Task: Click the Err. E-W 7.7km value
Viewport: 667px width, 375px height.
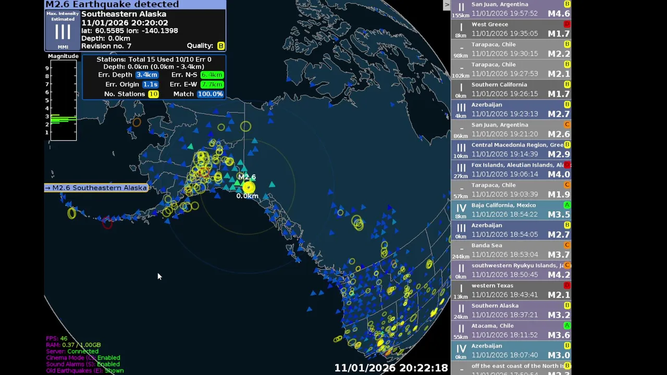Action: 212,84
